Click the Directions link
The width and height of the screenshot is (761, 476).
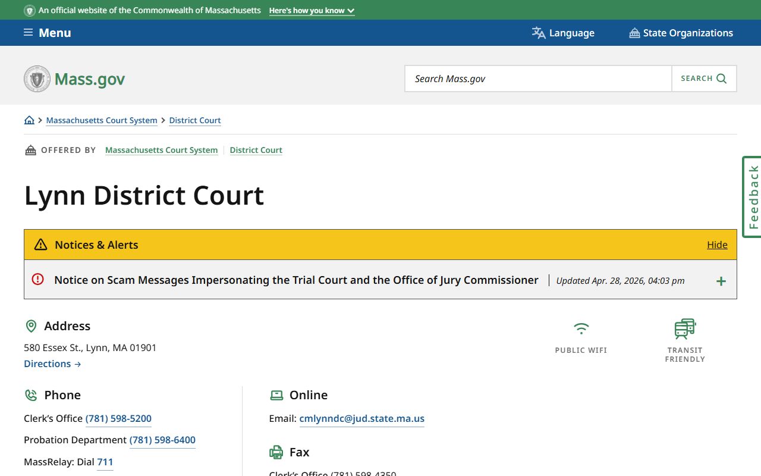pos(52,364)
